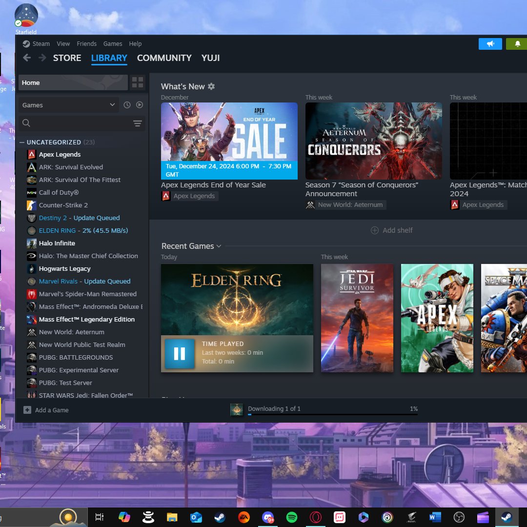This screenshot has width=527, height=527.
Task: Open Spotify from the taskbar
Action: (x=292, y=517)
